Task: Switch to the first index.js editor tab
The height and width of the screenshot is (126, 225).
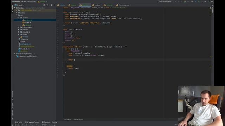Action: (62, 5)
